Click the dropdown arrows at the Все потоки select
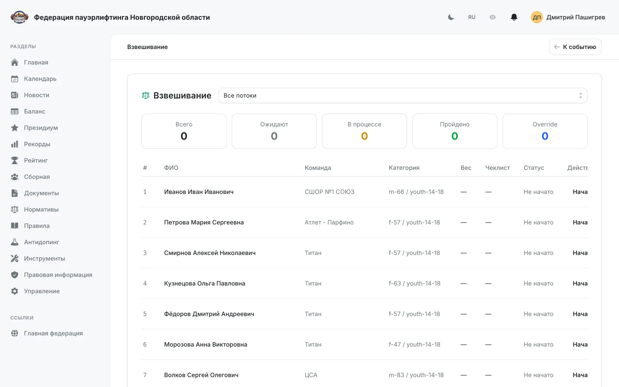Image resolution: width=619 pixels, height=387 pixels. pyautogui.click(x=580, y=96)
